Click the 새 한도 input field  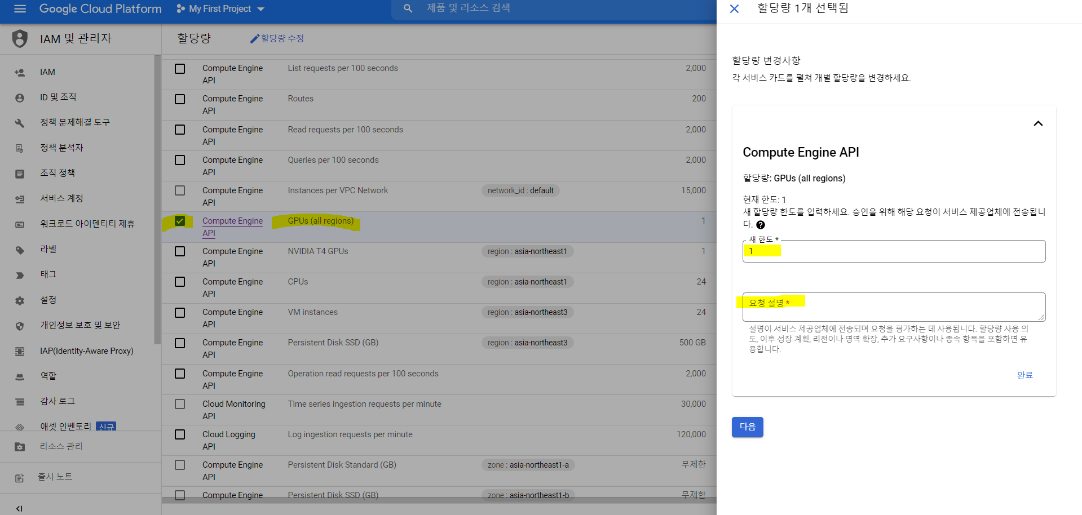(x=894, y=251)
